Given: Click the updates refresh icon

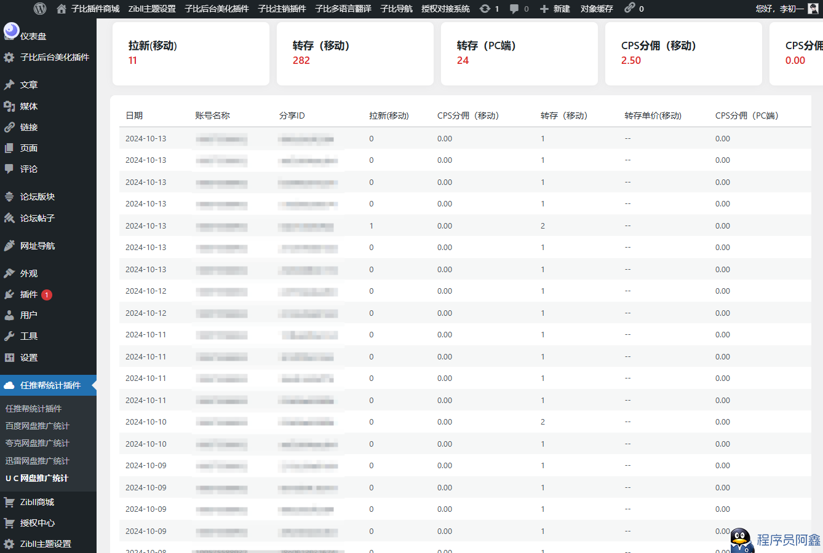Looking at the screenshot, I should [485, 9].
